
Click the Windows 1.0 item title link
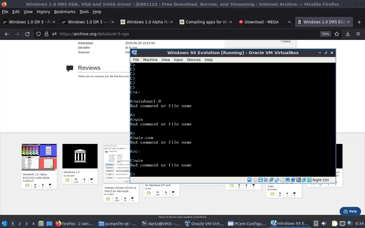click(72, 172)
